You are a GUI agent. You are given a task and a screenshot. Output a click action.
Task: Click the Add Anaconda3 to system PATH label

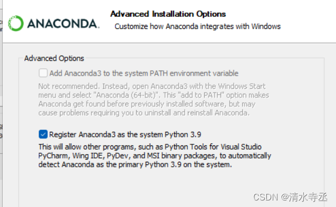click(144, 74)
